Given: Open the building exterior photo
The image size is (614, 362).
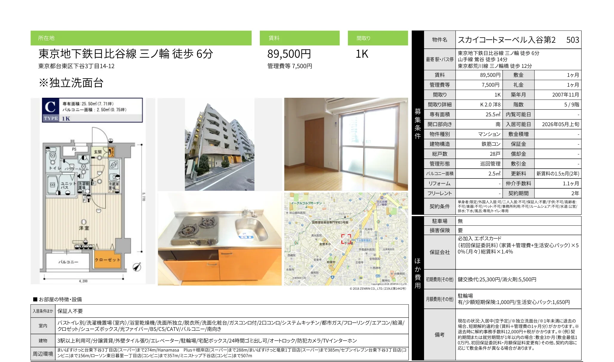Looking at the screenshot, I should point(219,144).
